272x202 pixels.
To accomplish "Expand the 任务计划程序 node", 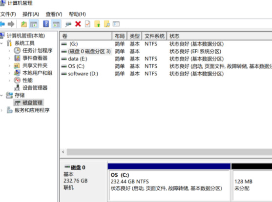I will tap(9, 51).
